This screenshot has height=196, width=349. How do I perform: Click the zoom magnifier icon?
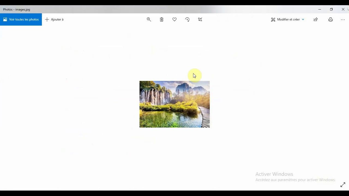coord(149,19)
